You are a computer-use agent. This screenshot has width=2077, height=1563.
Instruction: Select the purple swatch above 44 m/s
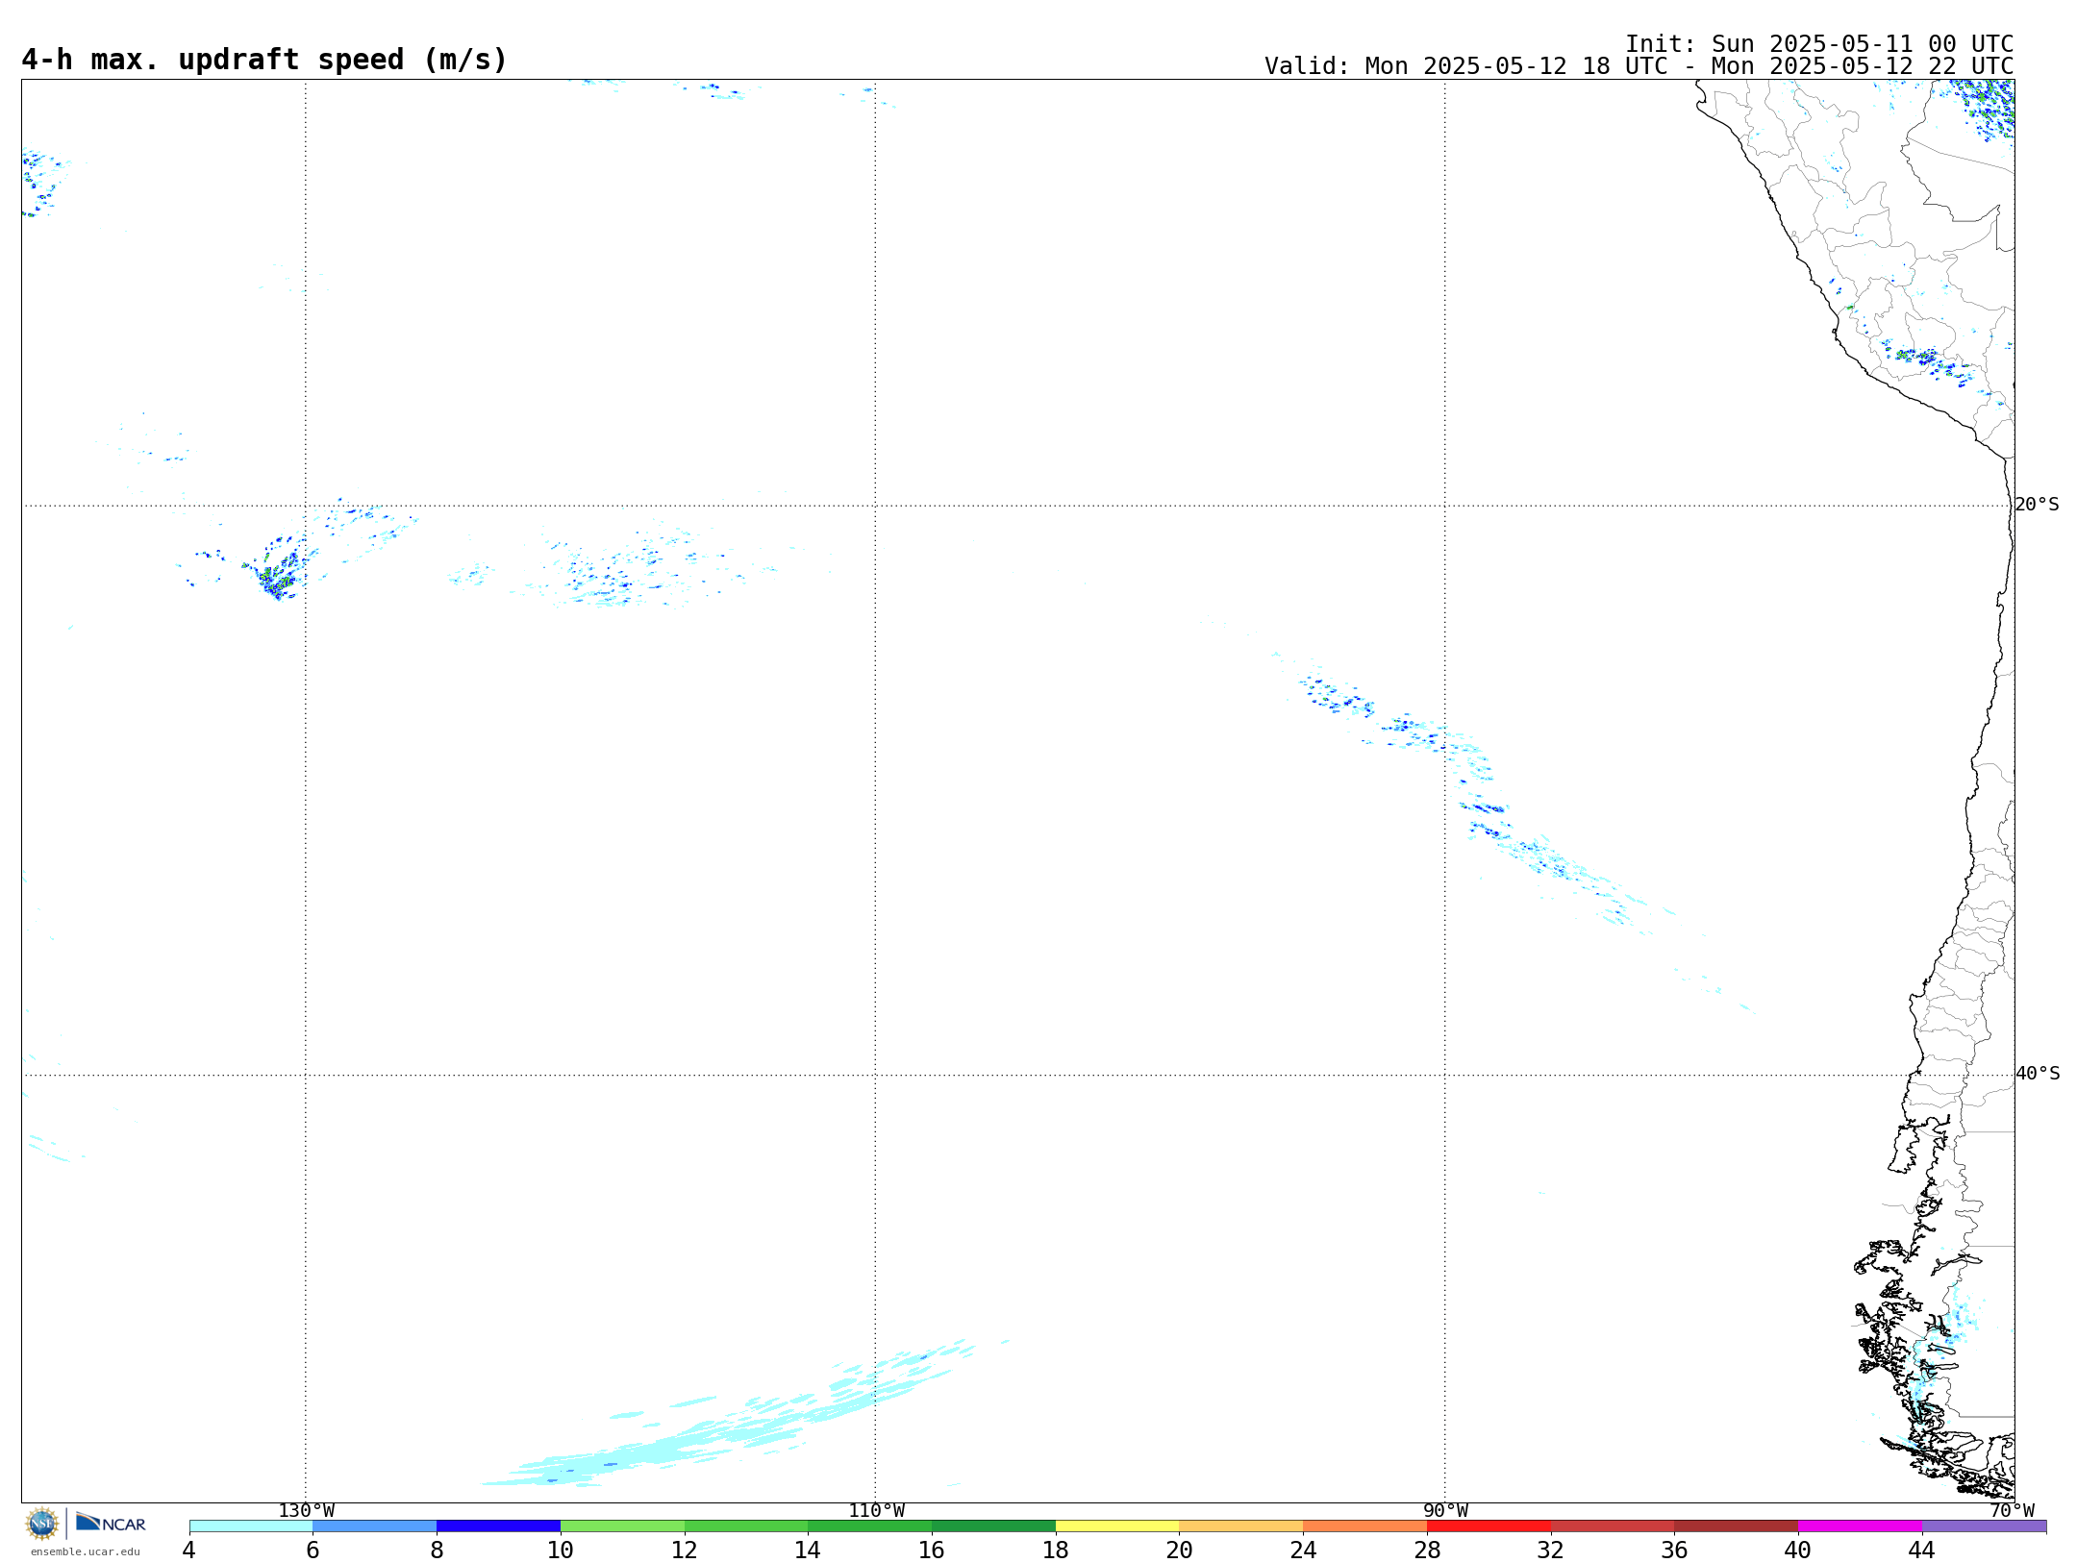[x=1984, y=1526]
